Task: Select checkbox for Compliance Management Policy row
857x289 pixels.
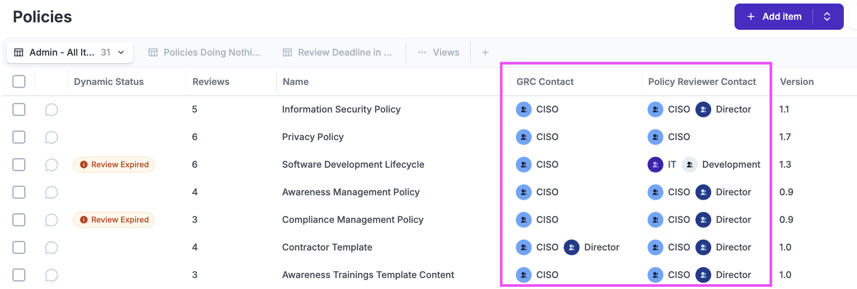Action: pyautogui.click(x=19, y=220)
